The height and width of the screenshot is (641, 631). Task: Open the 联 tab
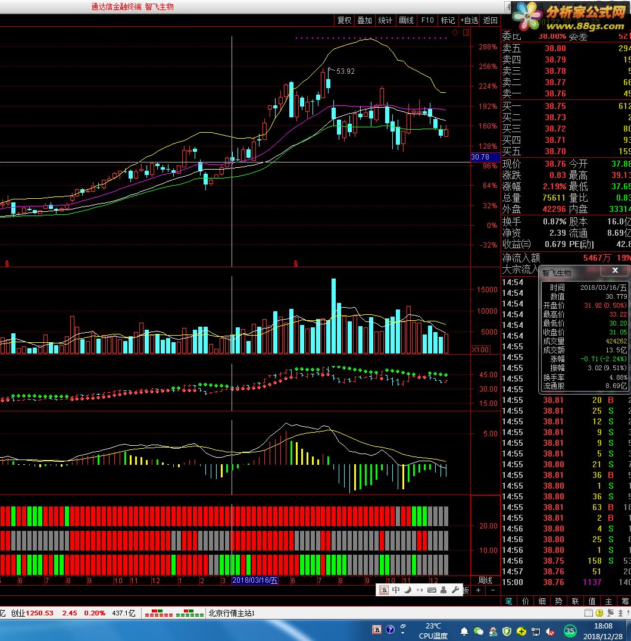click(x=576, y=601)
